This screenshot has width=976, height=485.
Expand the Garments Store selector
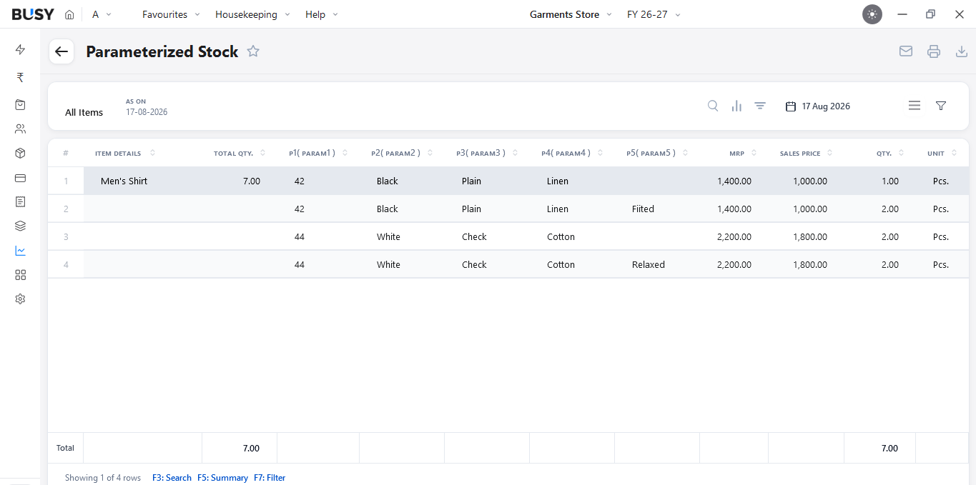coord(571,14)
